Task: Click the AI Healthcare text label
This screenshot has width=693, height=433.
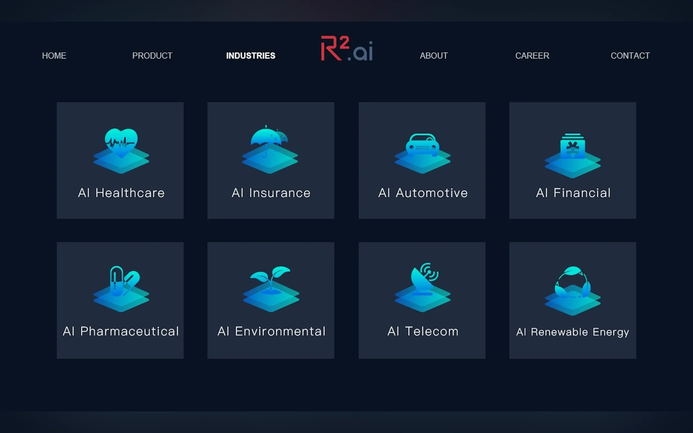Action: click(121, 193)
